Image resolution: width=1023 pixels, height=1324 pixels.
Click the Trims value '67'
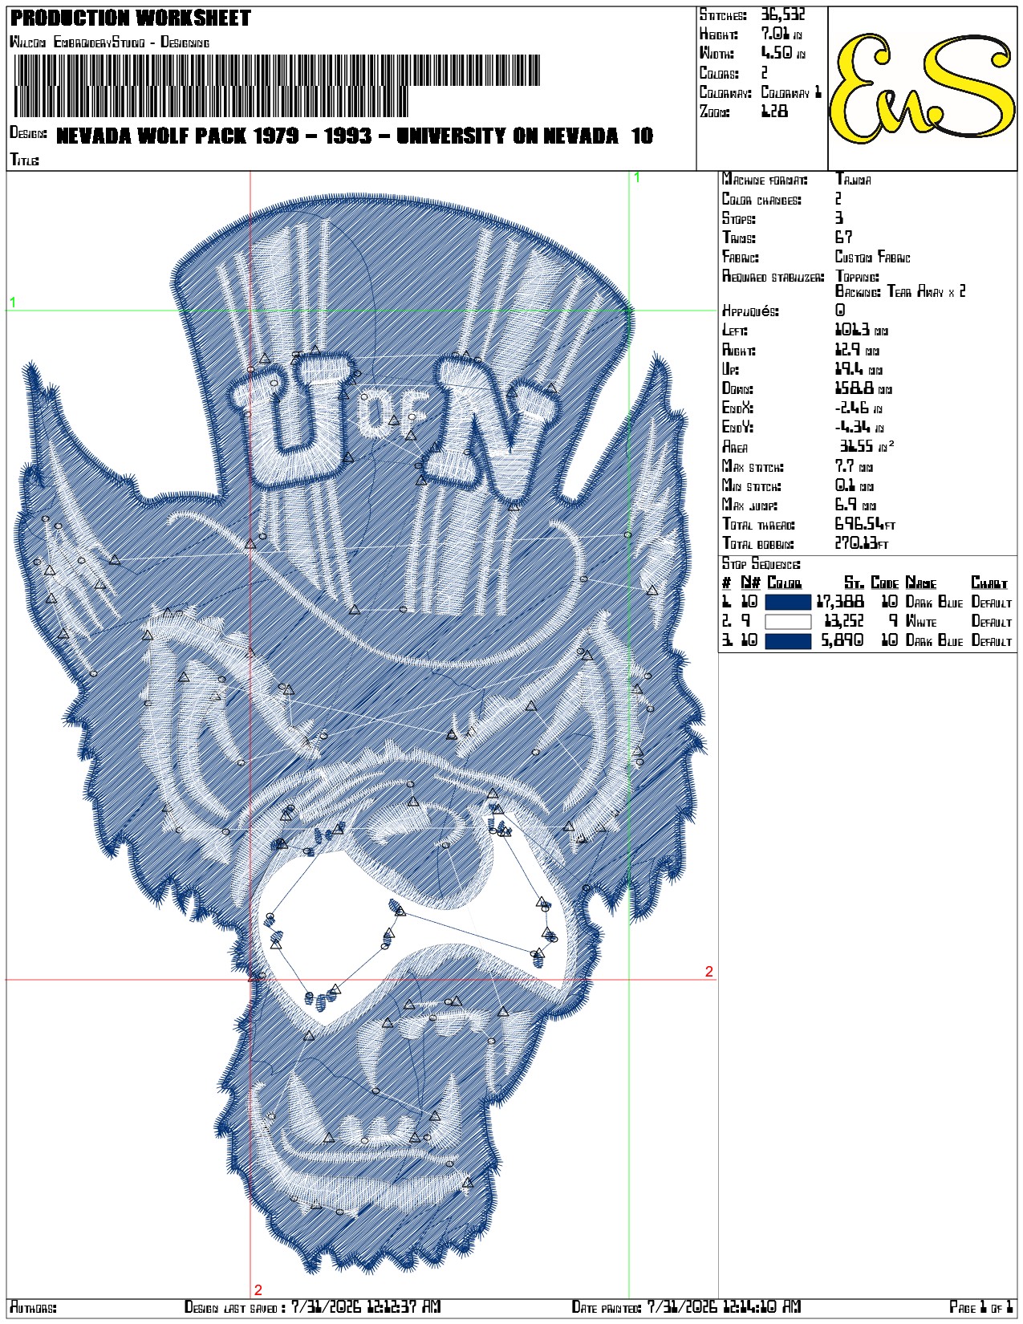click(843, 237)
